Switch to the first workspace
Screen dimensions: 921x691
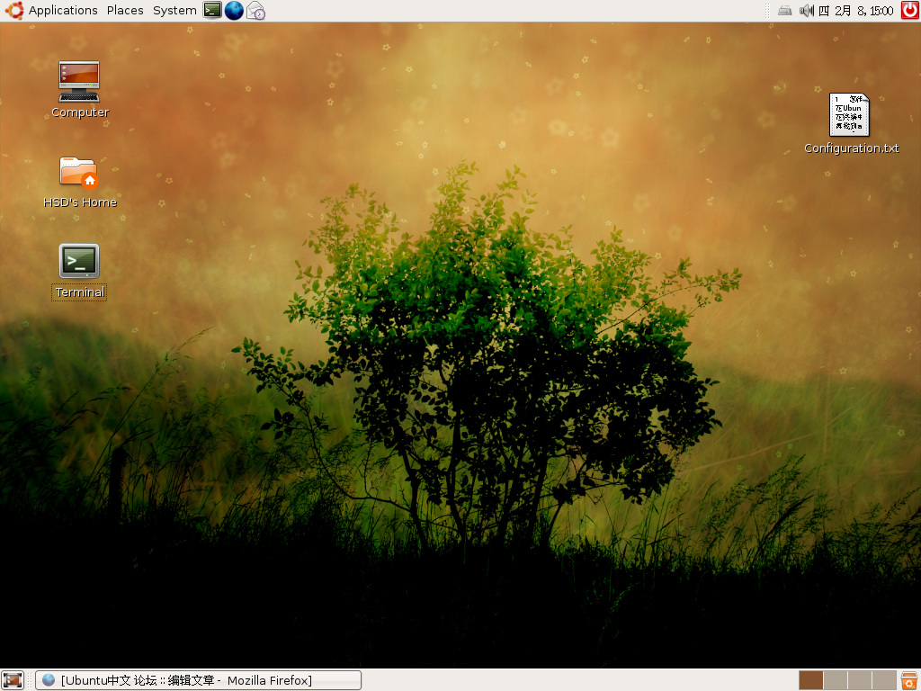810,680
